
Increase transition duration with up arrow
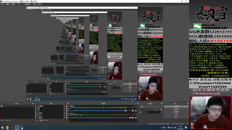[162, 112]
